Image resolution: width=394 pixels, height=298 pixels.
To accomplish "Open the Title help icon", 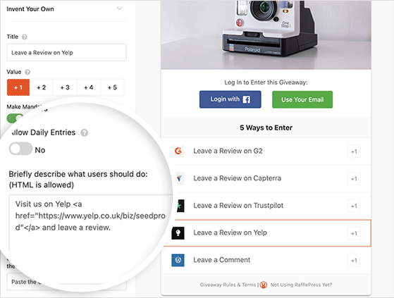I will (25, 37).
